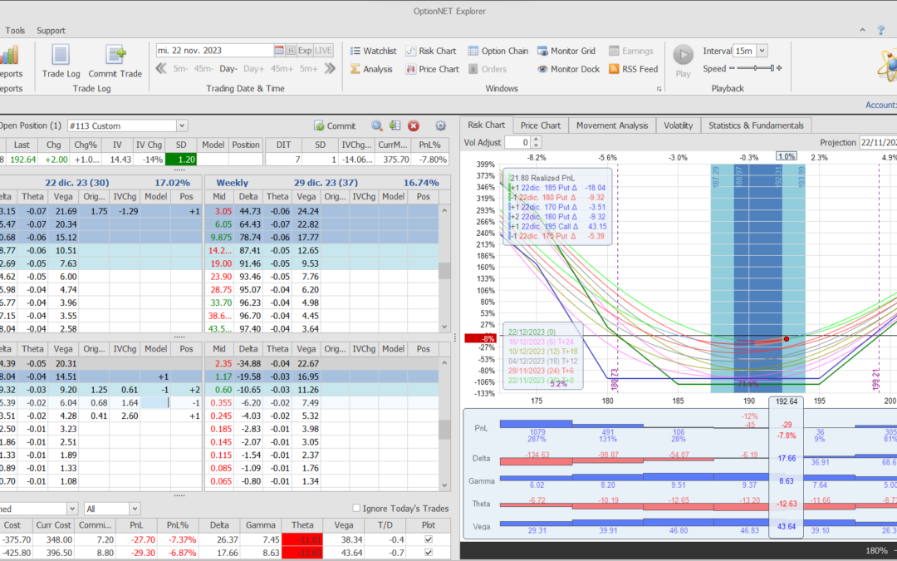Expand the #113 Custom position dropdown
Image resolution: width=897 pixels, height=561 pixels.
pyautogui.click(x=182, y=125)
